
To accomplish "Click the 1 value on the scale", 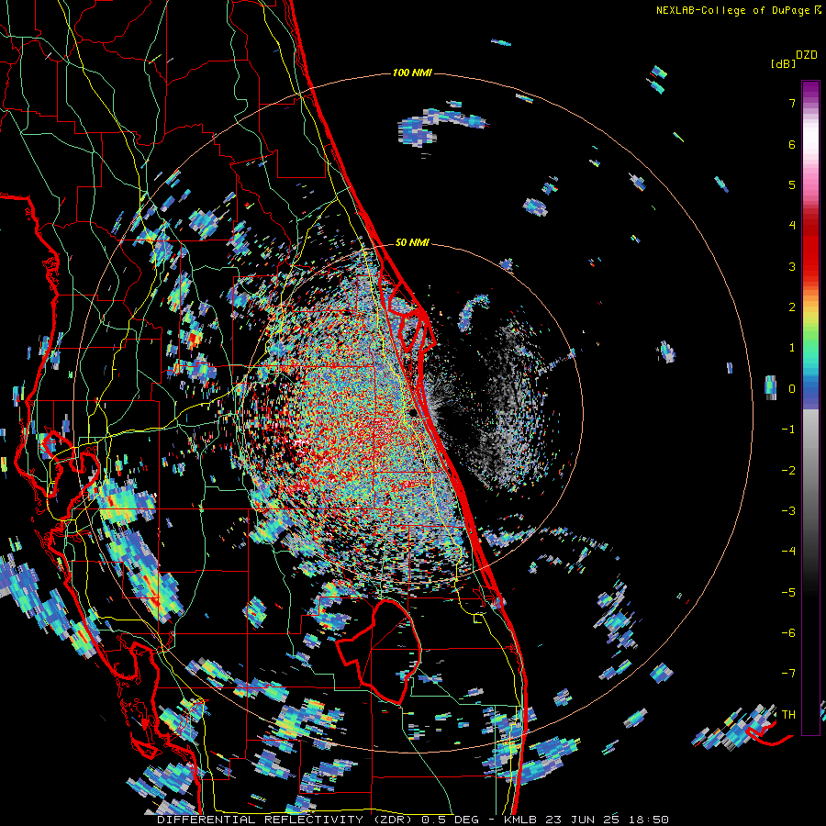I will (x=792, y=348).
